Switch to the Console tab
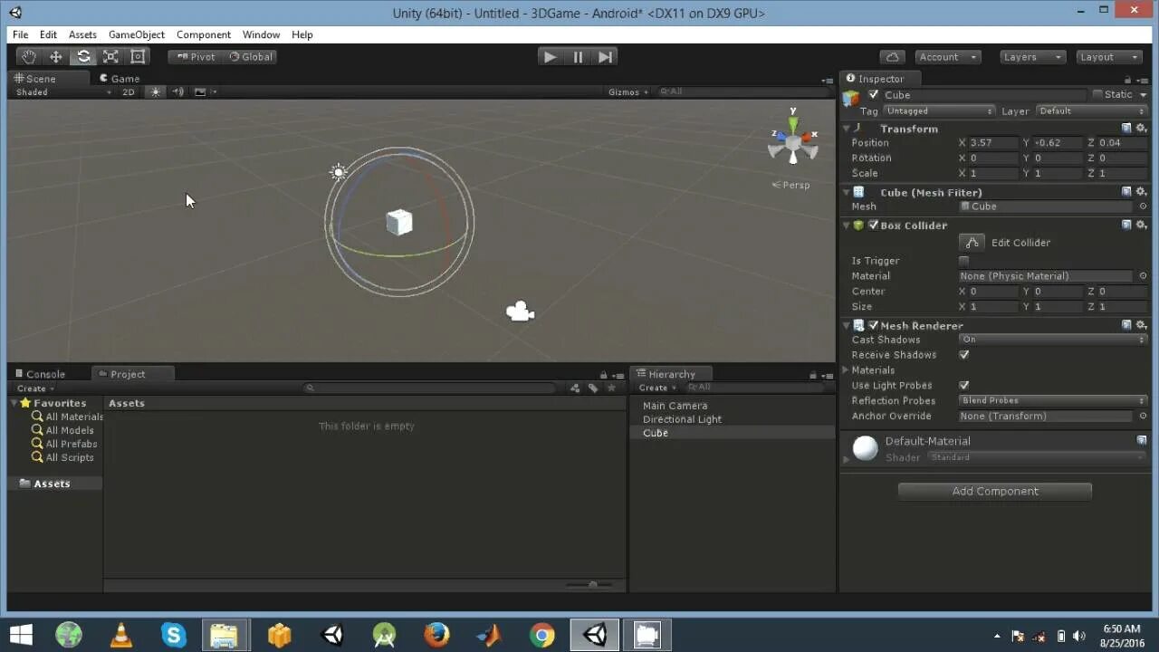The image size is (1159, 652). pyautogui.click(x=39, y=374)
